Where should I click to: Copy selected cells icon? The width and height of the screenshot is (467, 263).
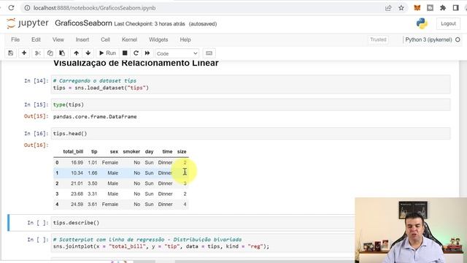[50, 53]
